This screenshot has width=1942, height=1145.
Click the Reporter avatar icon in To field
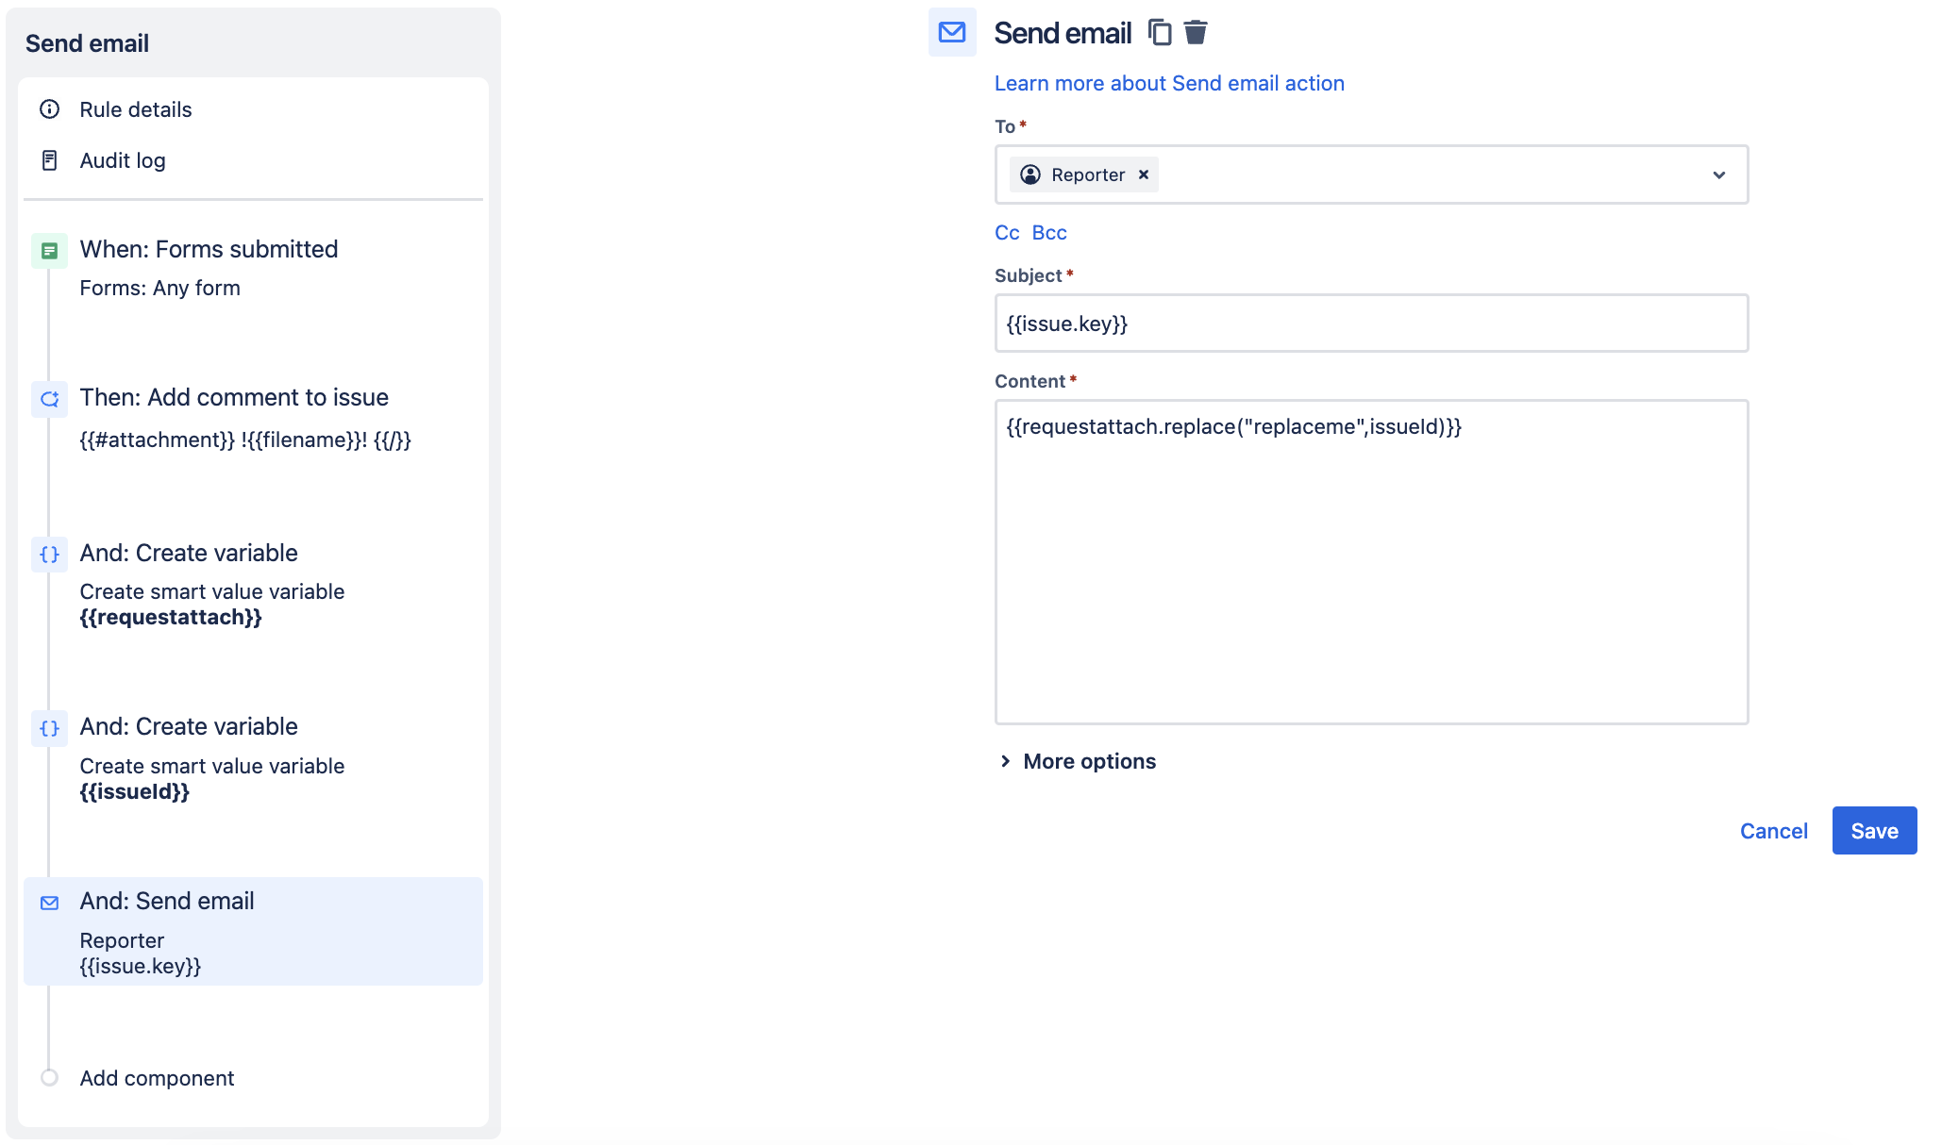click(x=1030, y=174)
